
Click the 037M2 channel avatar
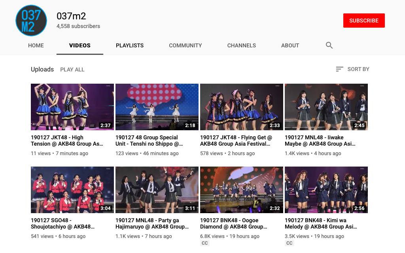pos(31,21)
